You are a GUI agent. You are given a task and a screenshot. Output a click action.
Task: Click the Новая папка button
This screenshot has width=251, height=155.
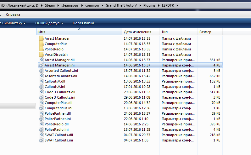pos(83,23)
